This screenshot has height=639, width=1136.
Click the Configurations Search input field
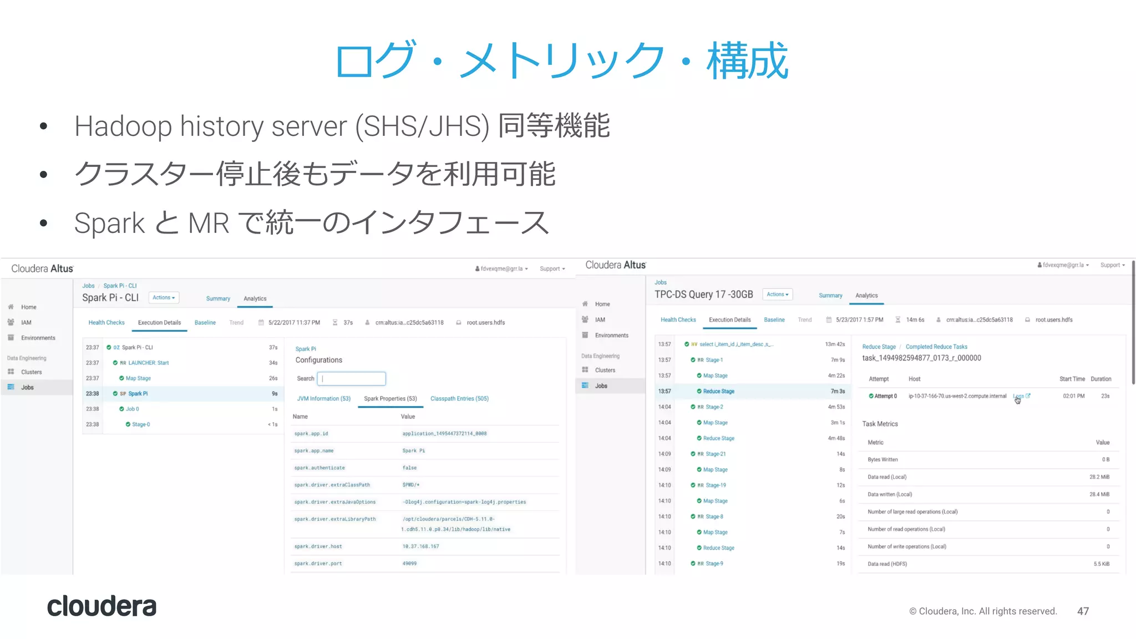click(x=352, y=379)
